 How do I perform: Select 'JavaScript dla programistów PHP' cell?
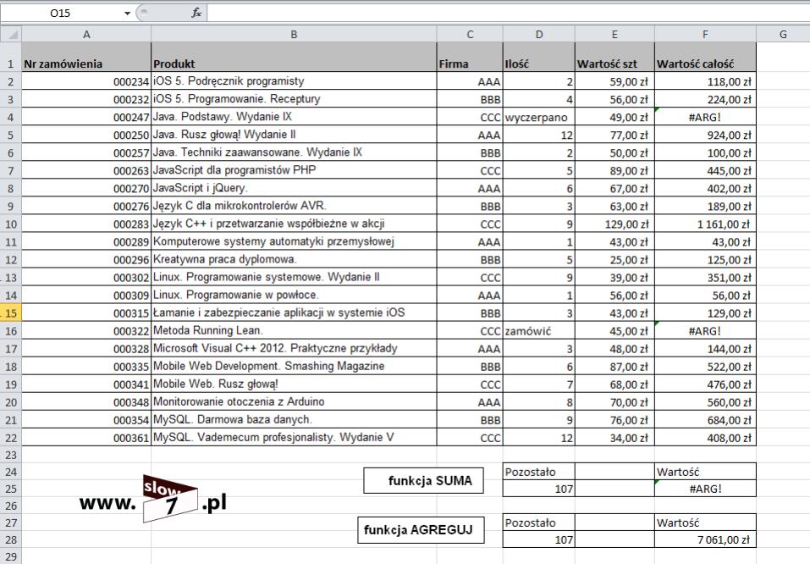click(294, 170)
